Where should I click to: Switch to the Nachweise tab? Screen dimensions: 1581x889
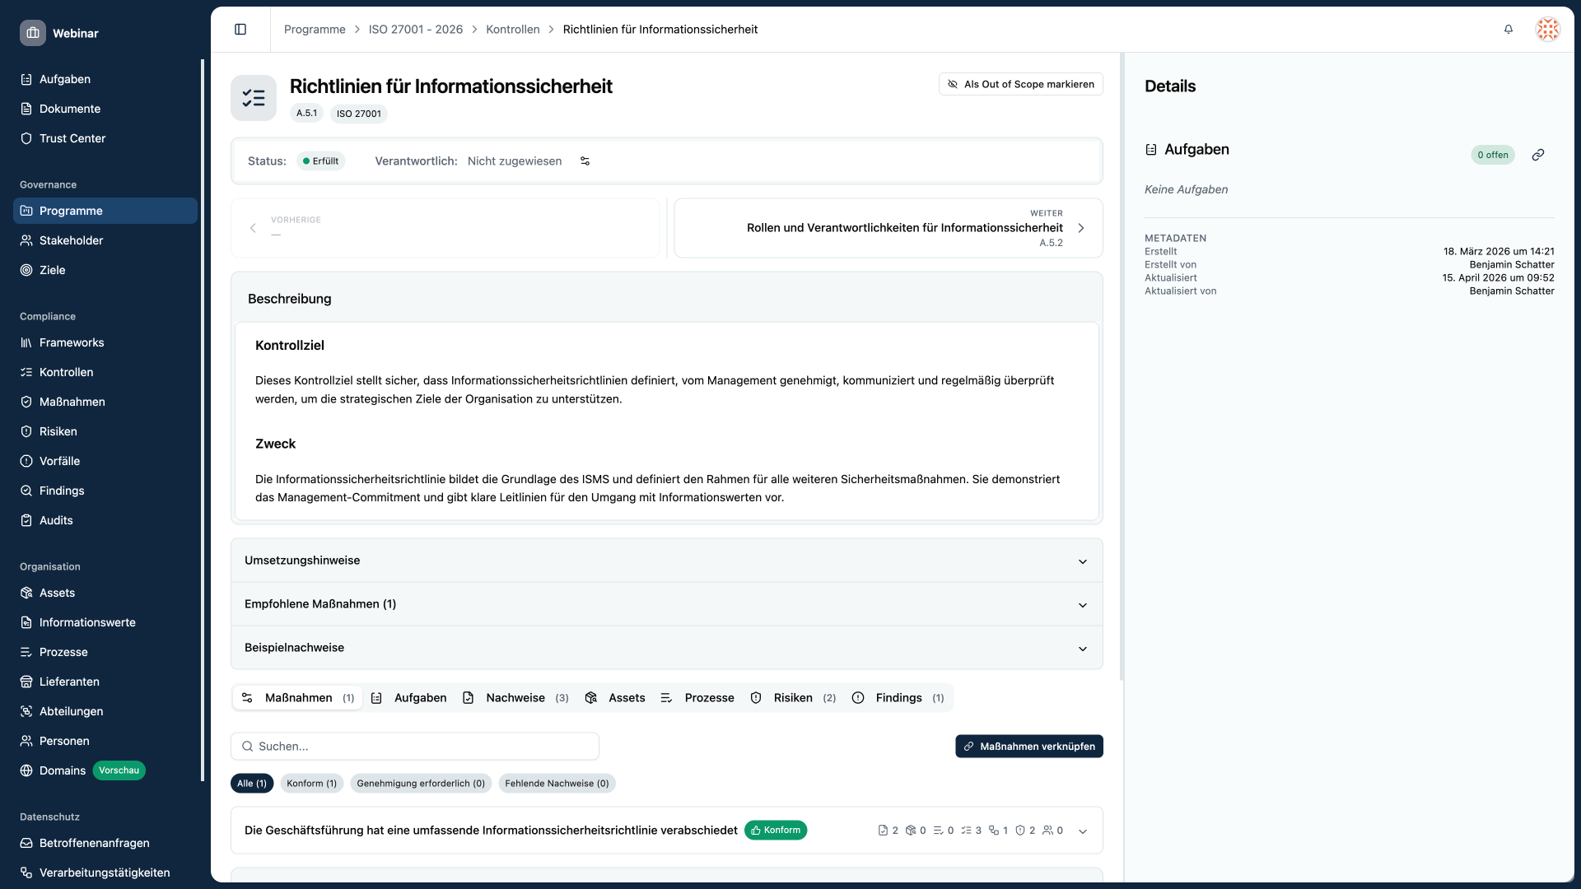515,697
